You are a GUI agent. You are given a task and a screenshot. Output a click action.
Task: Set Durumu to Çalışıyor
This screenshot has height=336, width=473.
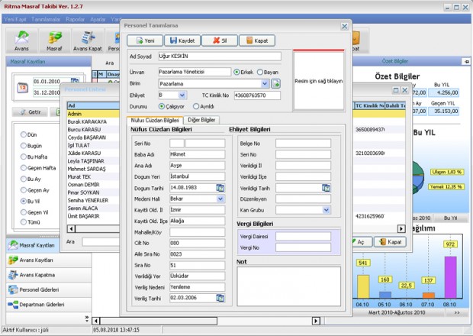(x=162, y=106)
